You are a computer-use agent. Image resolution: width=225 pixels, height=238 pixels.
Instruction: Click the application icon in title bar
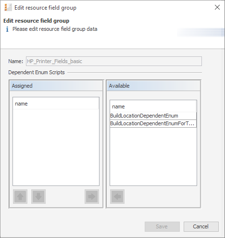click(x=8, y=8)
